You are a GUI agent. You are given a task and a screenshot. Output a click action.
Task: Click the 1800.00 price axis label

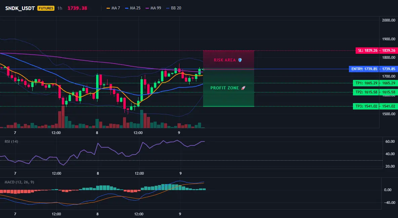point(389,58)
